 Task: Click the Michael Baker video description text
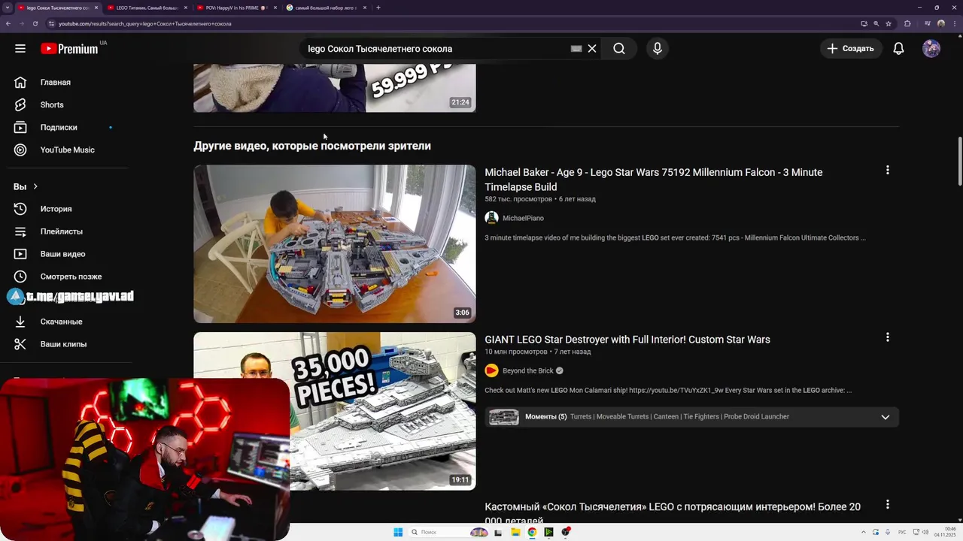[675, 237]
